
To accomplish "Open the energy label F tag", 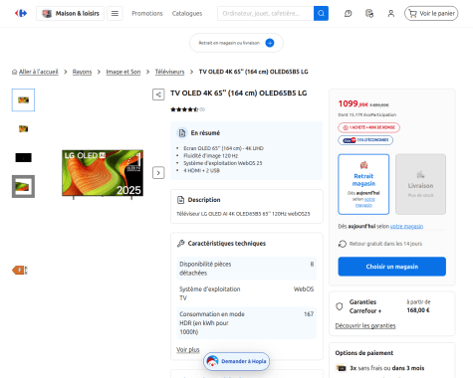I will pyautogui.click(x=20, y=271).
